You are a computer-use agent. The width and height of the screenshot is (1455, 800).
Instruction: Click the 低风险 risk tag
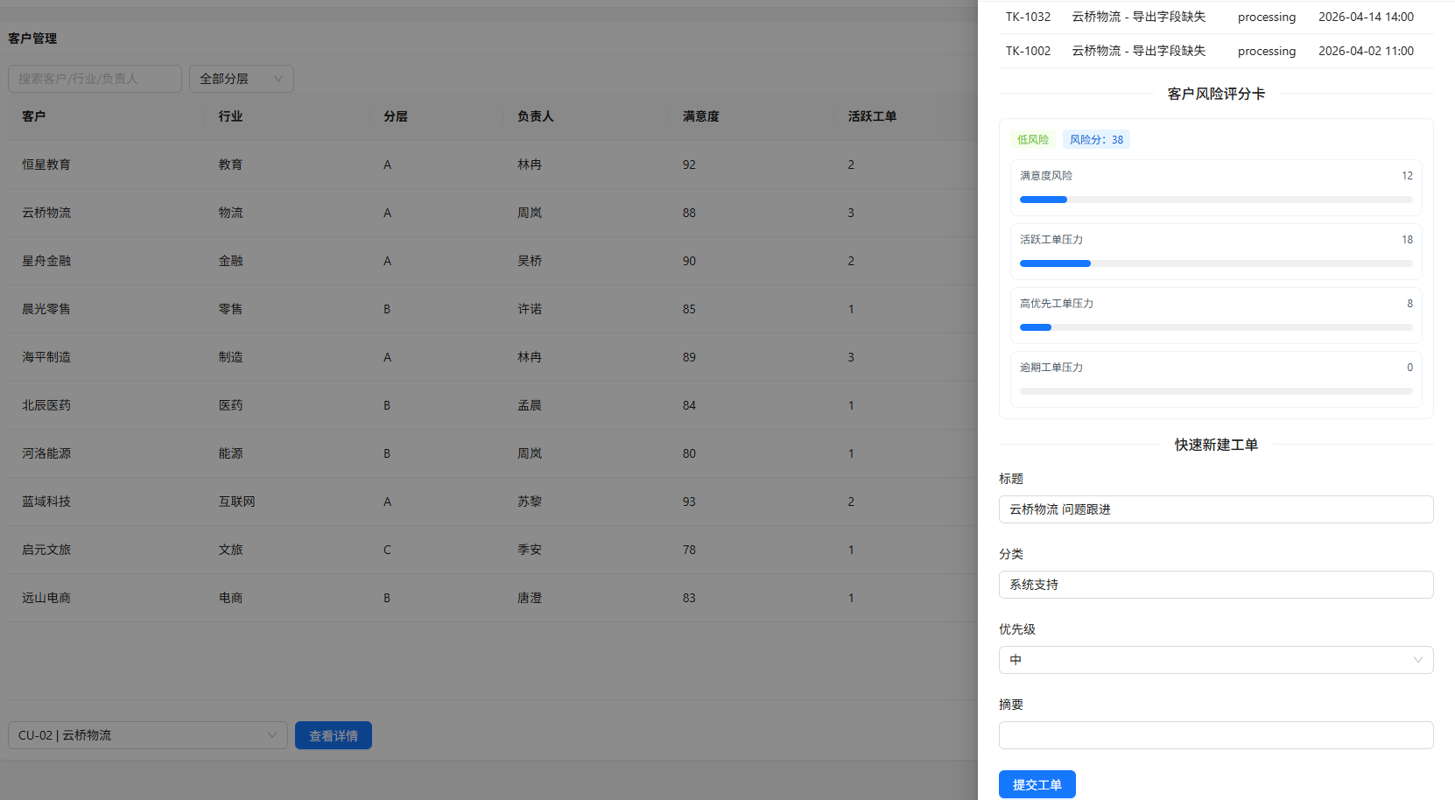(x=1032, y=139)
